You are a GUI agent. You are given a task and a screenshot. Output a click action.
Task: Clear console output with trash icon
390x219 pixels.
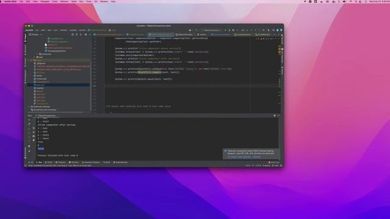tap(34, 140)
